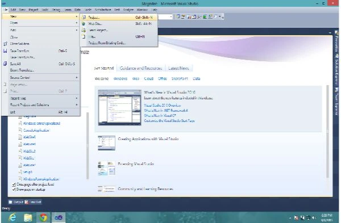Open File Explorer from the taskbar
The image size is (341, 223).
pyautogui.click(x=28, y=217)
